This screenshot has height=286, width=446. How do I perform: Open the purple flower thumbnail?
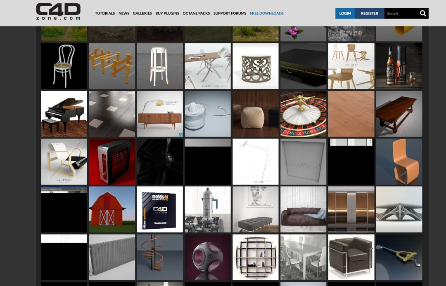304,34
